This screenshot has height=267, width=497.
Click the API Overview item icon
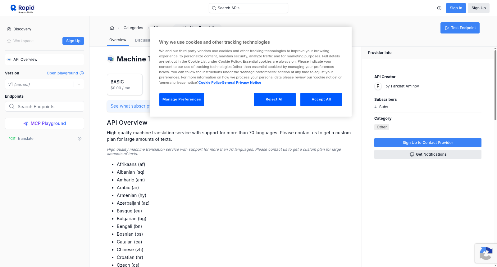9,60
